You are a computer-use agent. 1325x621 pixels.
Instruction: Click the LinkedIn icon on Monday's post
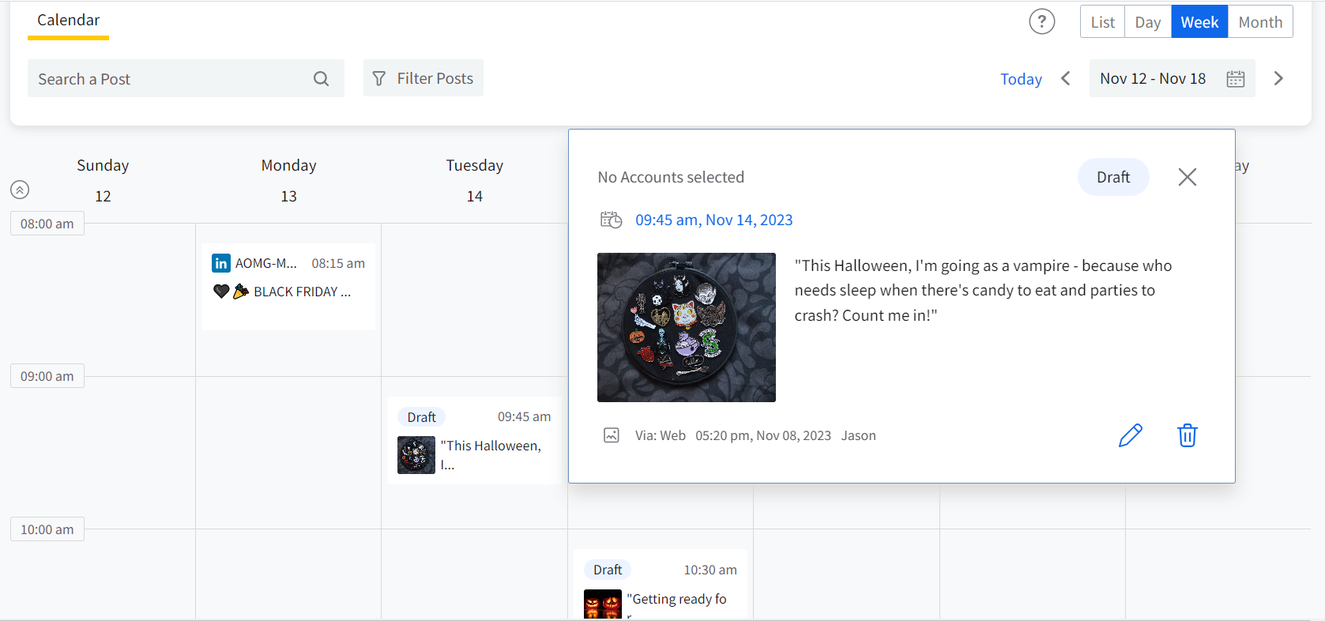[x=221, y=263]
